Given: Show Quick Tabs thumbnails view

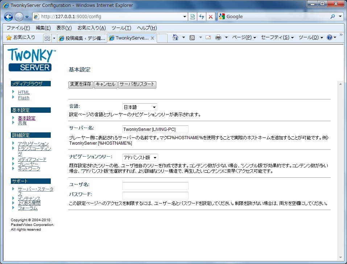Looking at the screenshot, I should (47, 38).
